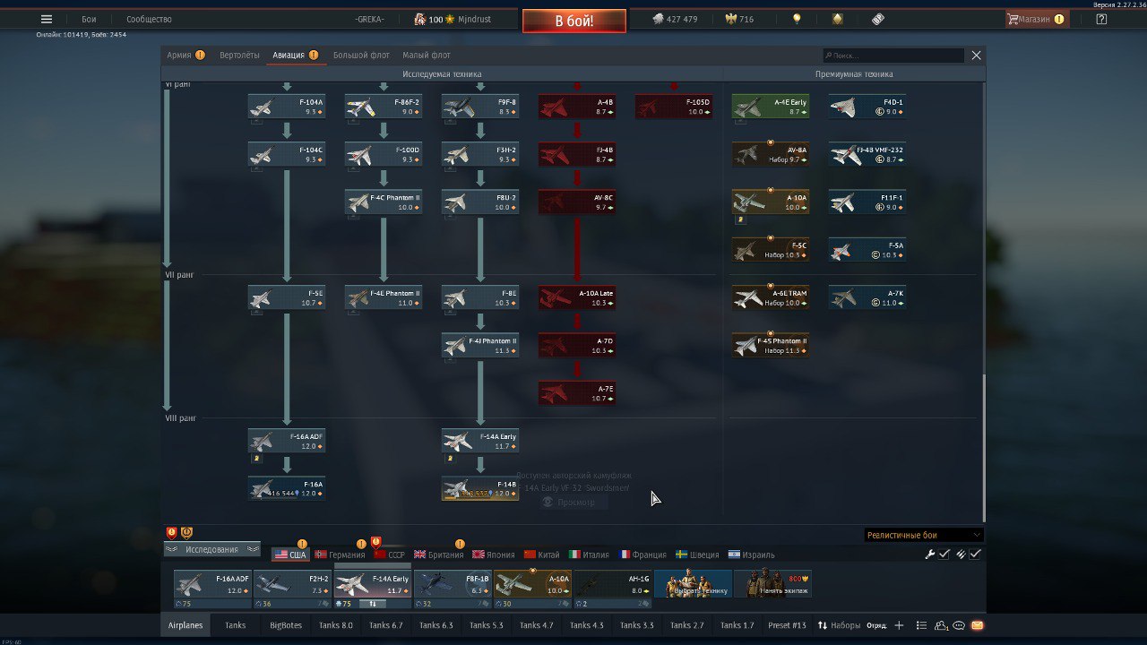Select the F-104A vehicle card
Image resolution: width=1147 pixels, height=645 pixels.
point(287,107)
